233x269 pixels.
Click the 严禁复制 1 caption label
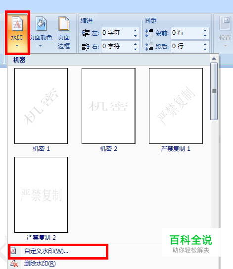click(x=176, y=149)
